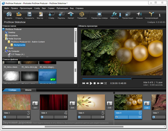Open the Файл menu
168x131 pixels.
click(6, 8)
